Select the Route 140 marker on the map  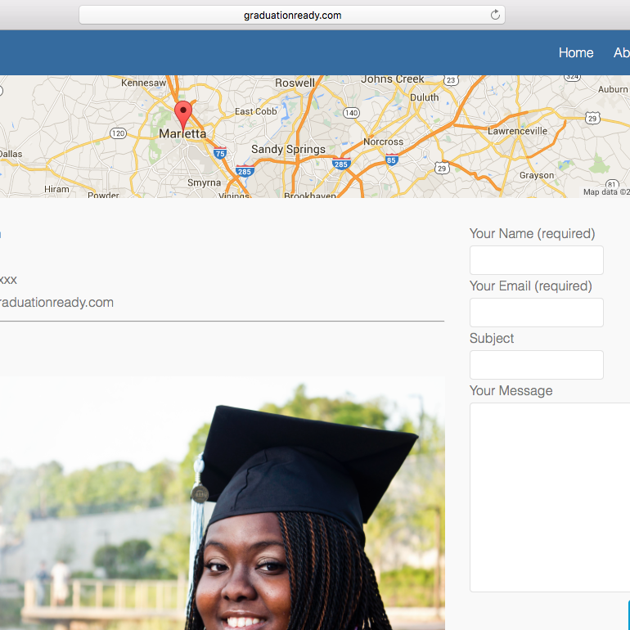pyautogui.click(x=351, y=113)
